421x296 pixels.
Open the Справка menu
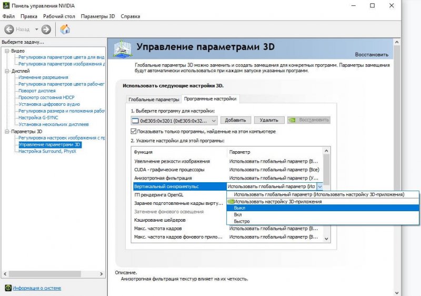point(130,16)
